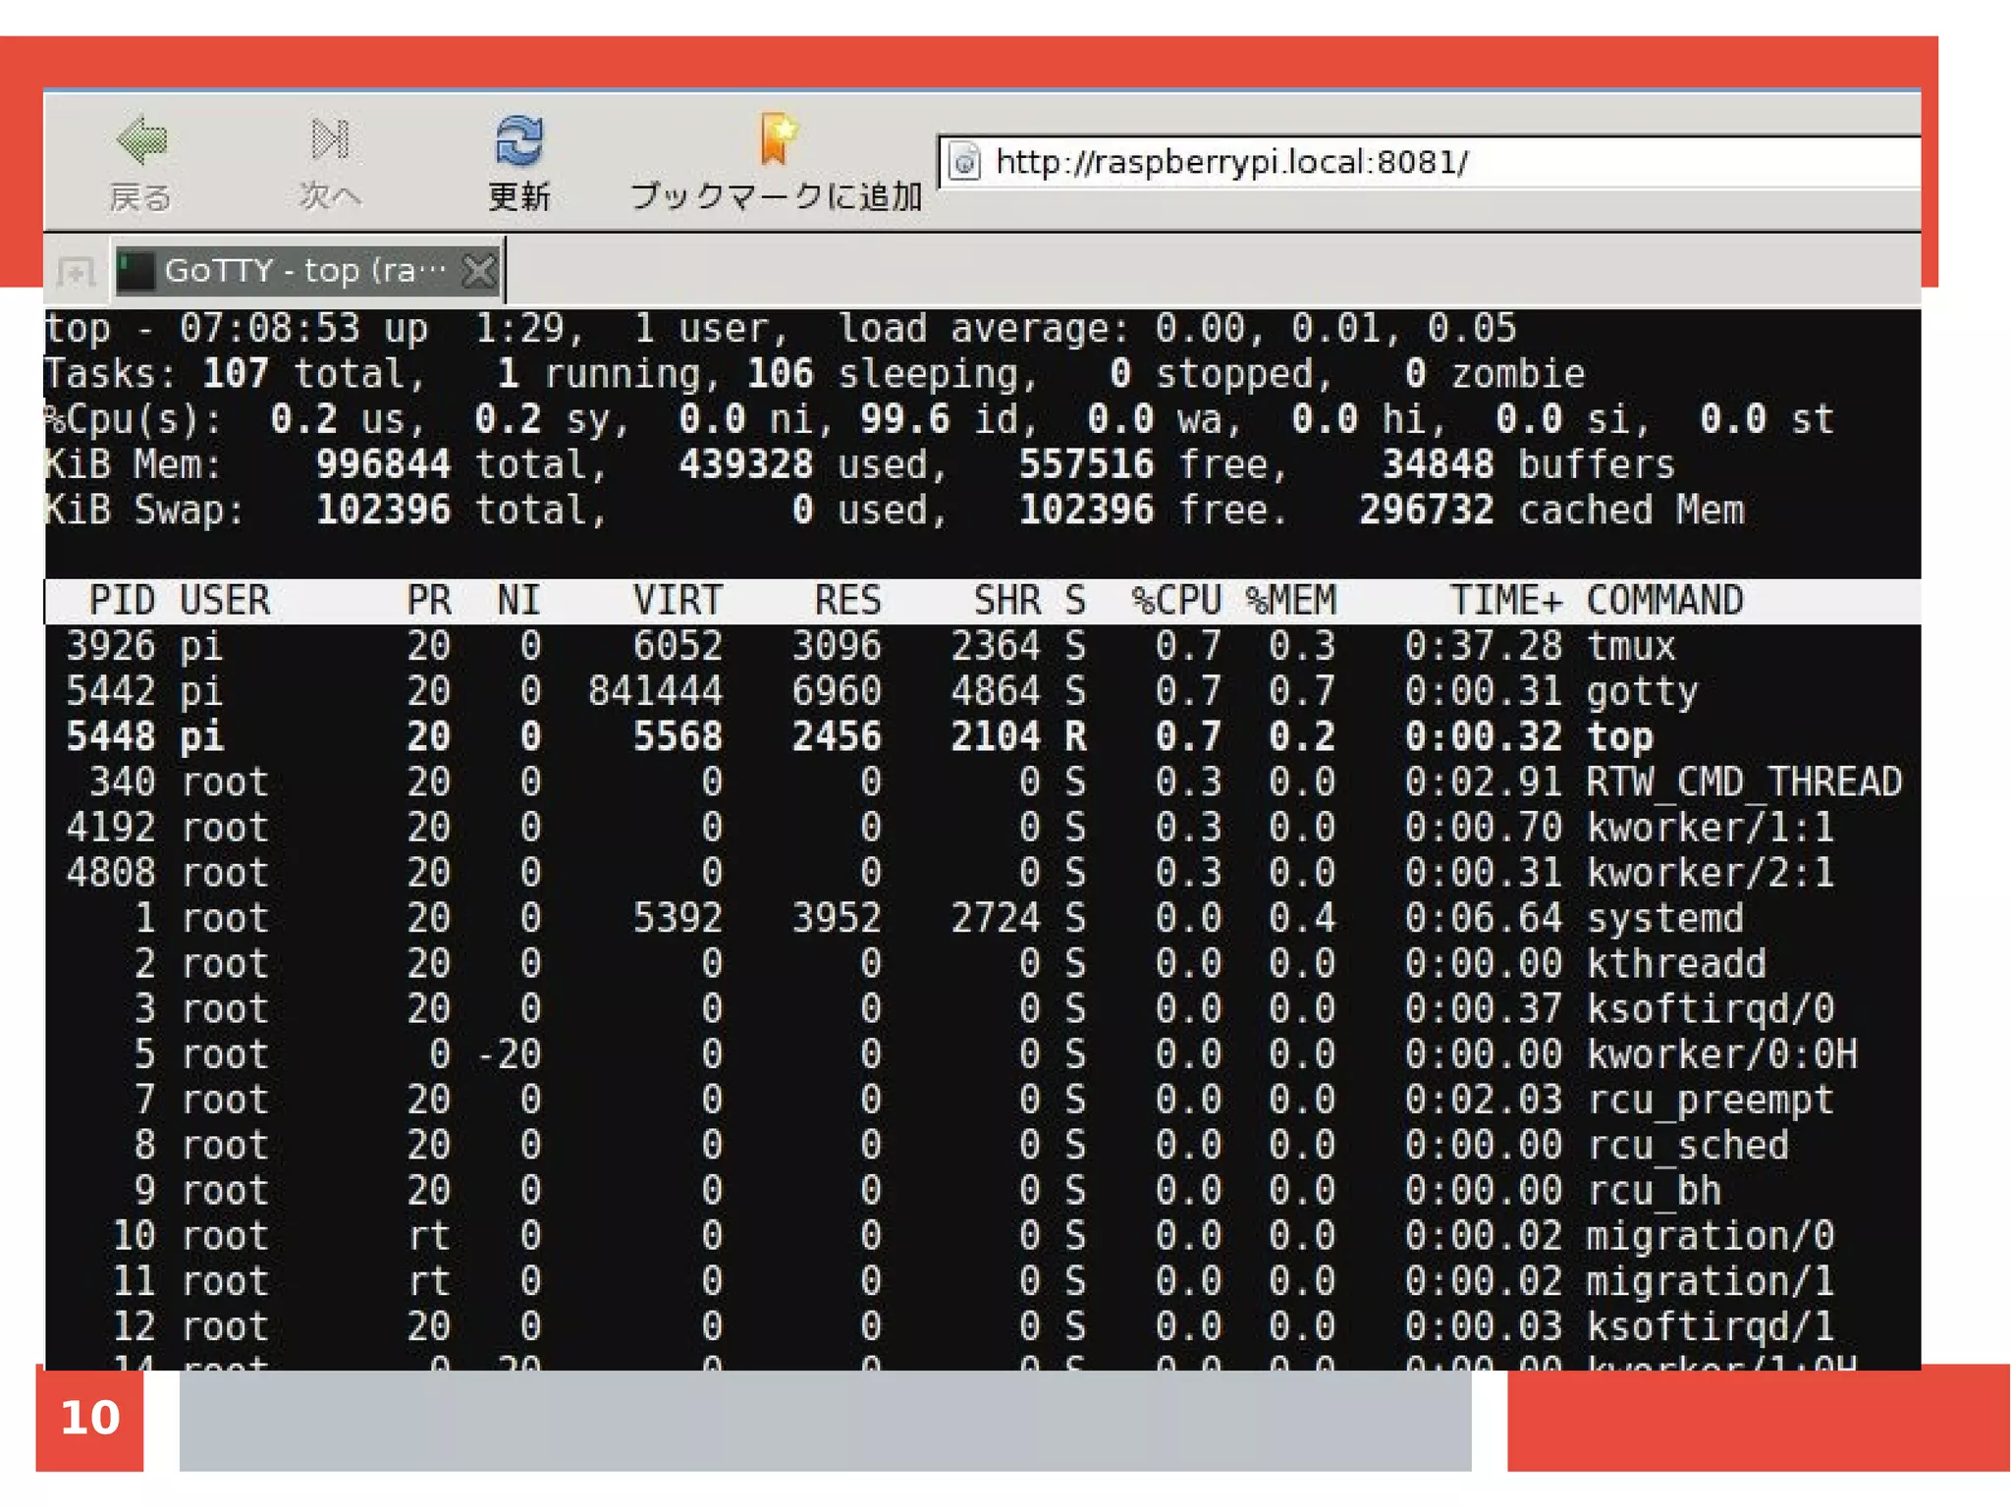Click the Add Bookmark star icon
Viewport: 2011px width, 1507px height.
click(777, 138)
